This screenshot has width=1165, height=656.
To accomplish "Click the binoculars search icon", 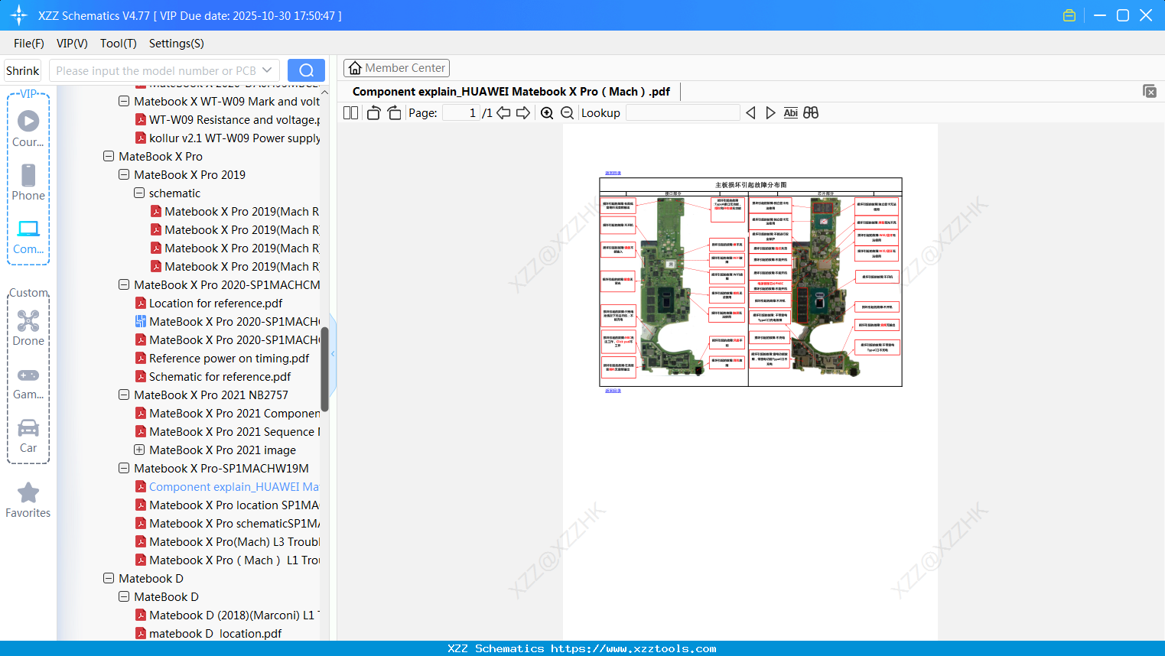I will click(x=811, y=112).
